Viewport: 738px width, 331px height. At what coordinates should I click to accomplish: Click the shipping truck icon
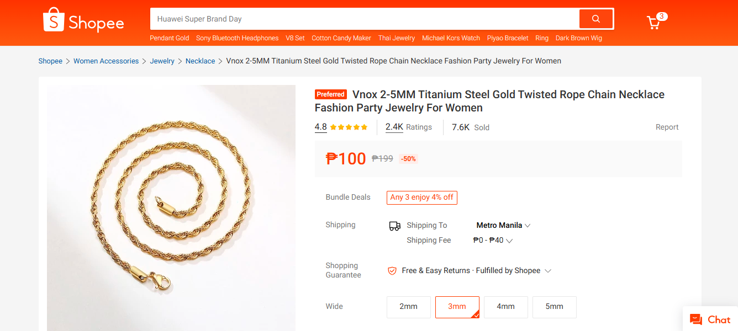[x=394, y=225]
